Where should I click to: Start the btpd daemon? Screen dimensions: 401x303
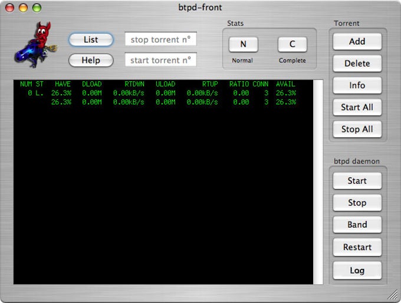point(357,181)
